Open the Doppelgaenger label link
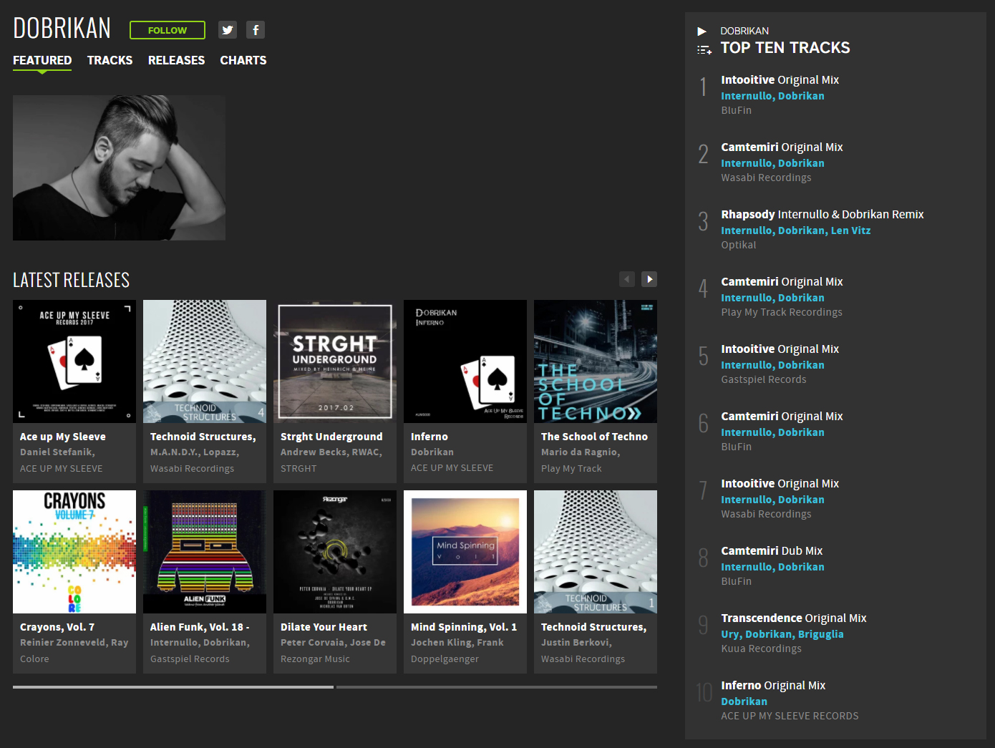The width and height of the screenshot is (995, 748). (x=445, y=659)
